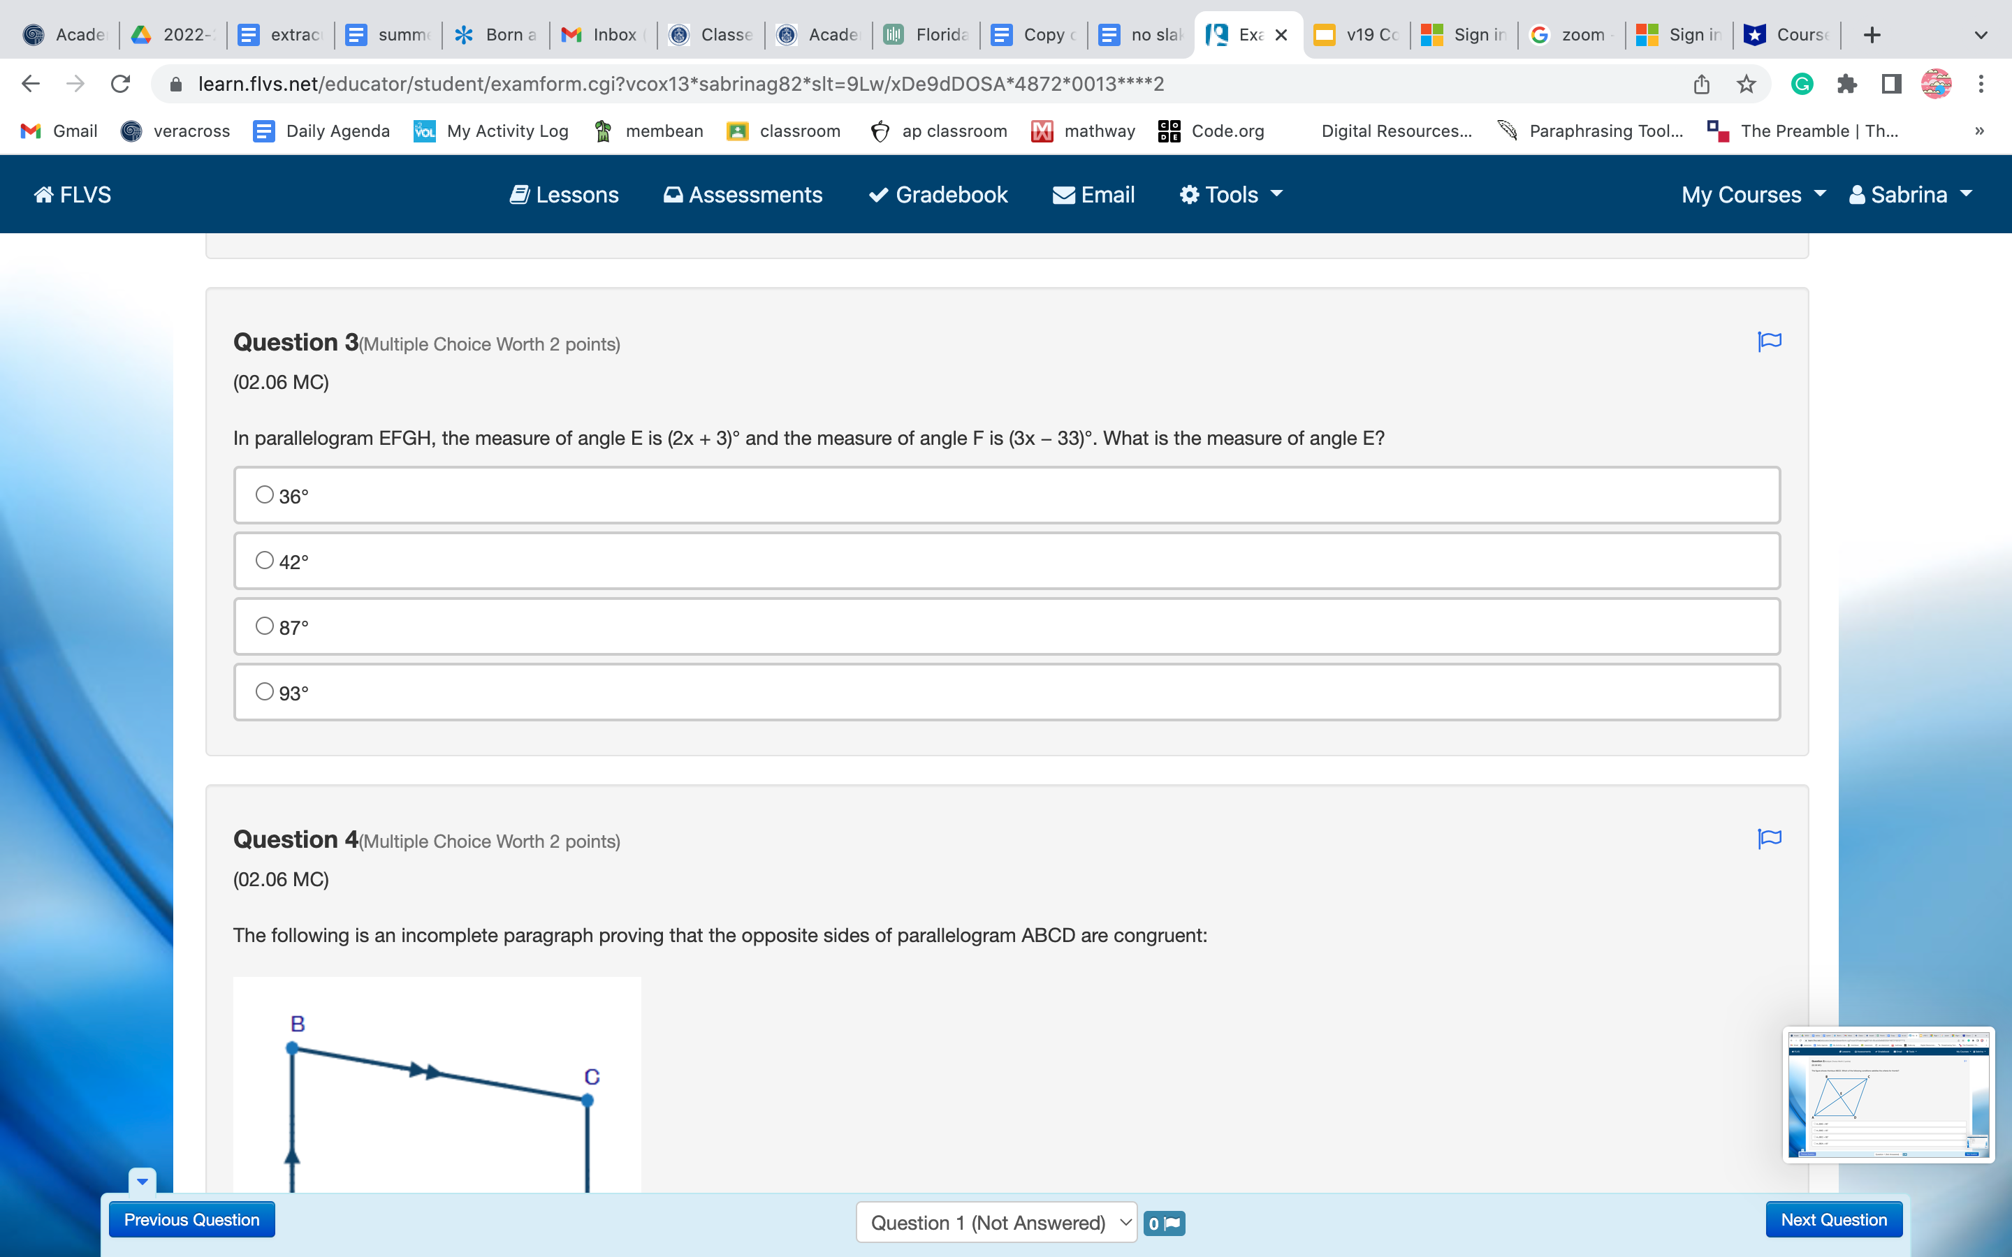Select the 87° answer radio button
The width and height of the screenshot is (2012, 1257).
(x=265, y=627)
